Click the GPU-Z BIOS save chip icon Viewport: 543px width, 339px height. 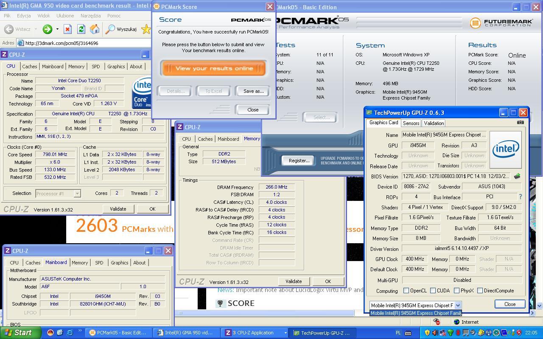coord(517,176)
